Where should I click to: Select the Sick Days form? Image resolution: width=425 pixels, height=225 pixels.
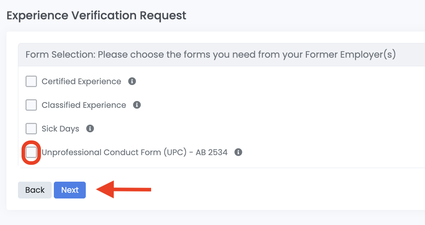click(31, 129)
